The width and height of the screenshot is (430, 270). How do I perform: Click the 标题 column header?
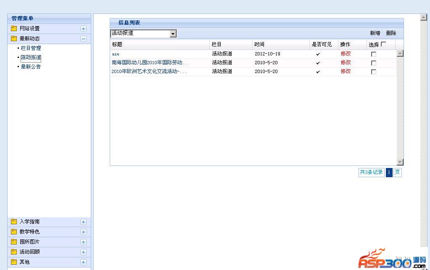117,45
